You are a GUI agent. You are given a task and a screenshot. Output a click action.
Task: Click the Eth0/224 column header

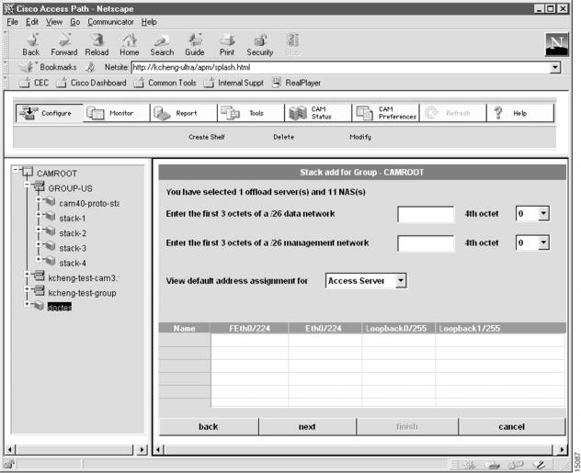tap(324, 328)
